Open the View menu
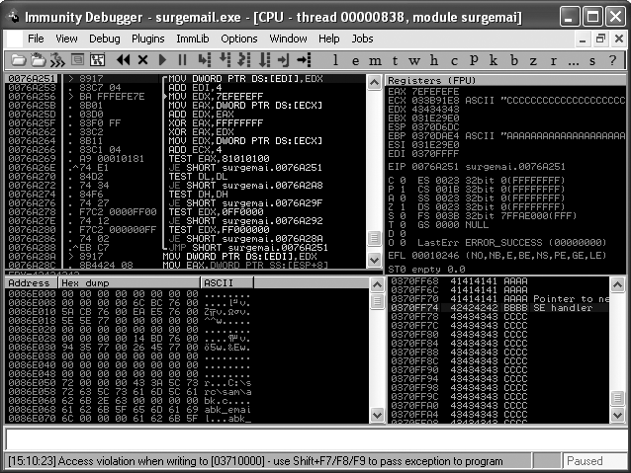The width and height of the screenshot is (631, 473). 66,39
